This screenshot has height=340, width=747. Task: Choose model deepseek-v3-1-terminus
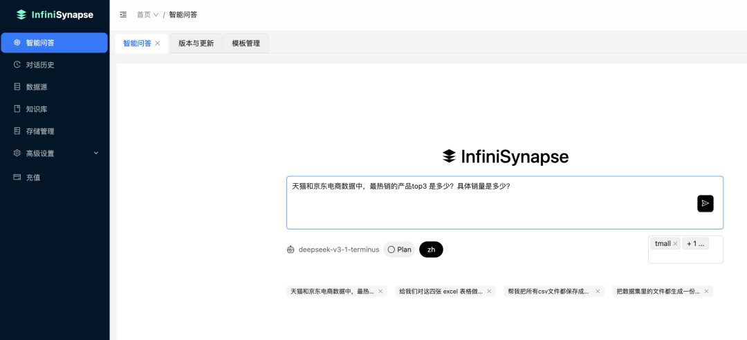[339, 249]
